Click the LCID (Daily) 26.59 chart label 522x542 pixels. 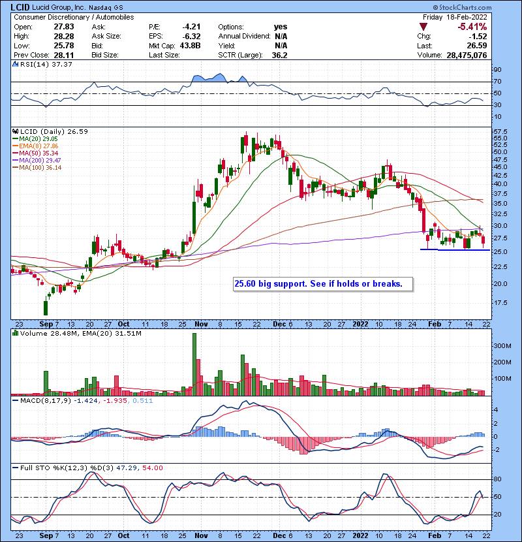[54, 131]
